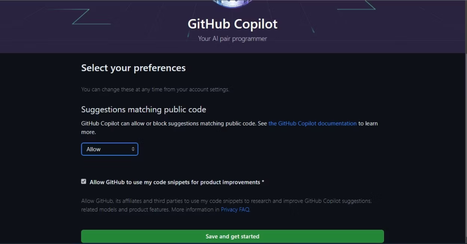The width and height of the screenshot is (467, 244).
Task: Click the up-down arrows on the Allow selector
Action: pyautogui.click(x=133, y=149)
